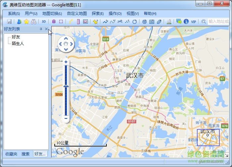Image resolution: width=232 pixels, height=167 pixels.
Task: Pin the 好友列表 panel with pushpin
Action: pos(41,29)
